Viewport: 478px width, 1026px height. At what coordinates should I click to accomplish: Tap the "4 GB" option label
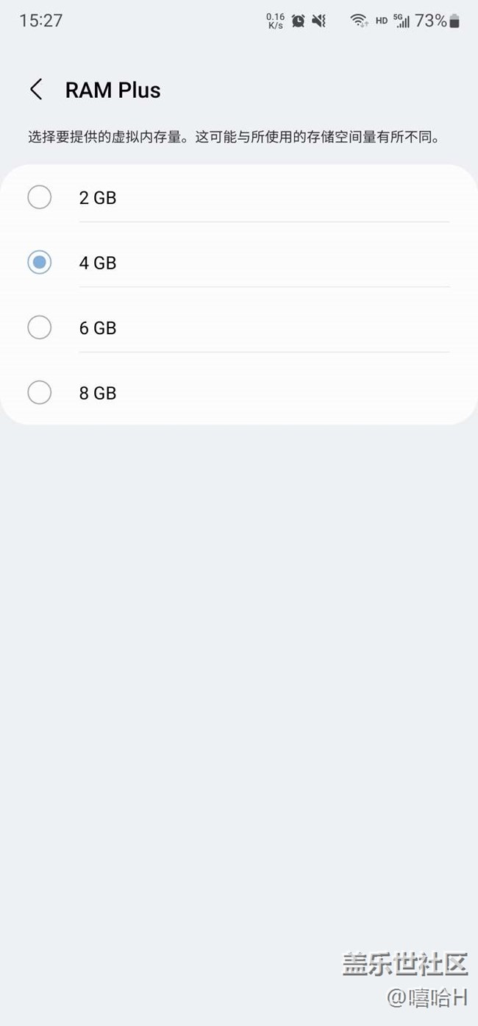[98, 263]
